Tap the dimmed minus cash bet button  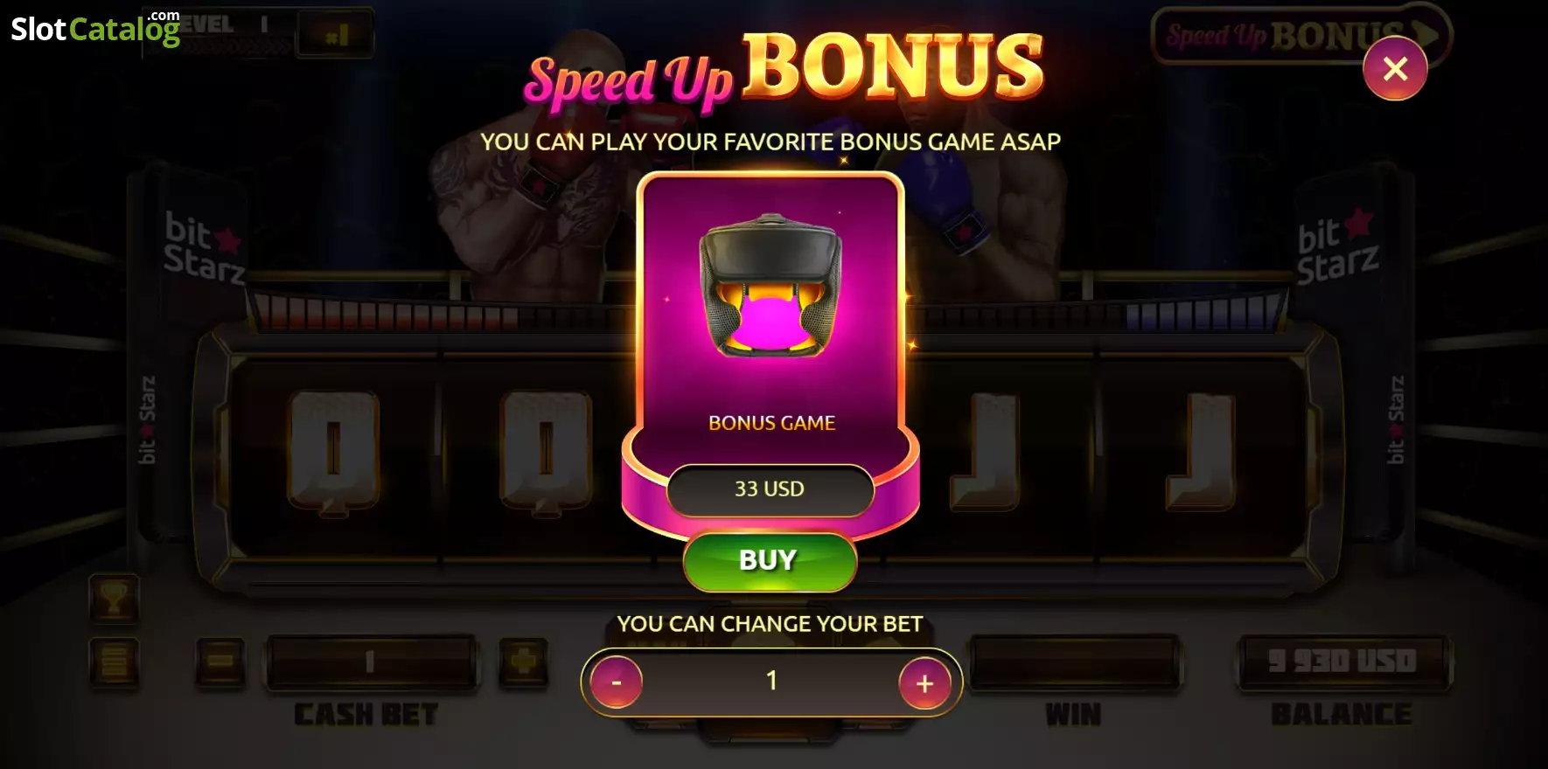(x=220, y=662)
